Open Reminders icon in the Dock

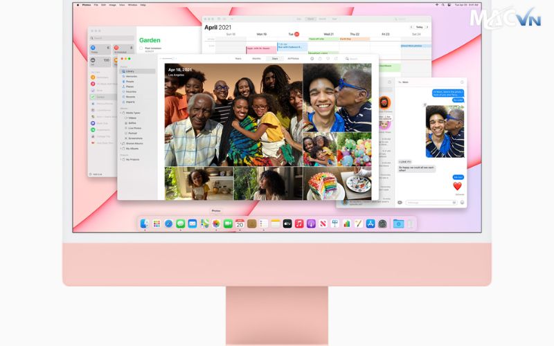click(x=264, y=224)
